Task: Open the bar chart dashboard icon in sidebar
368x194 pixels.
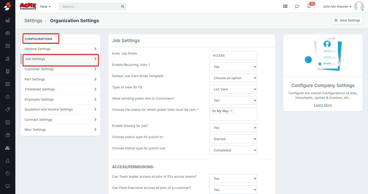Action: [x=8, y=20]
